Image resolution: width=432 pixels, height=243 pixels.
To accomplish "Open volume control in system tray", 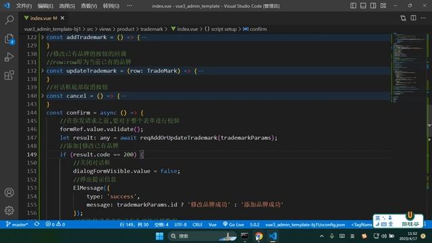I will click(x=384, y=236).
